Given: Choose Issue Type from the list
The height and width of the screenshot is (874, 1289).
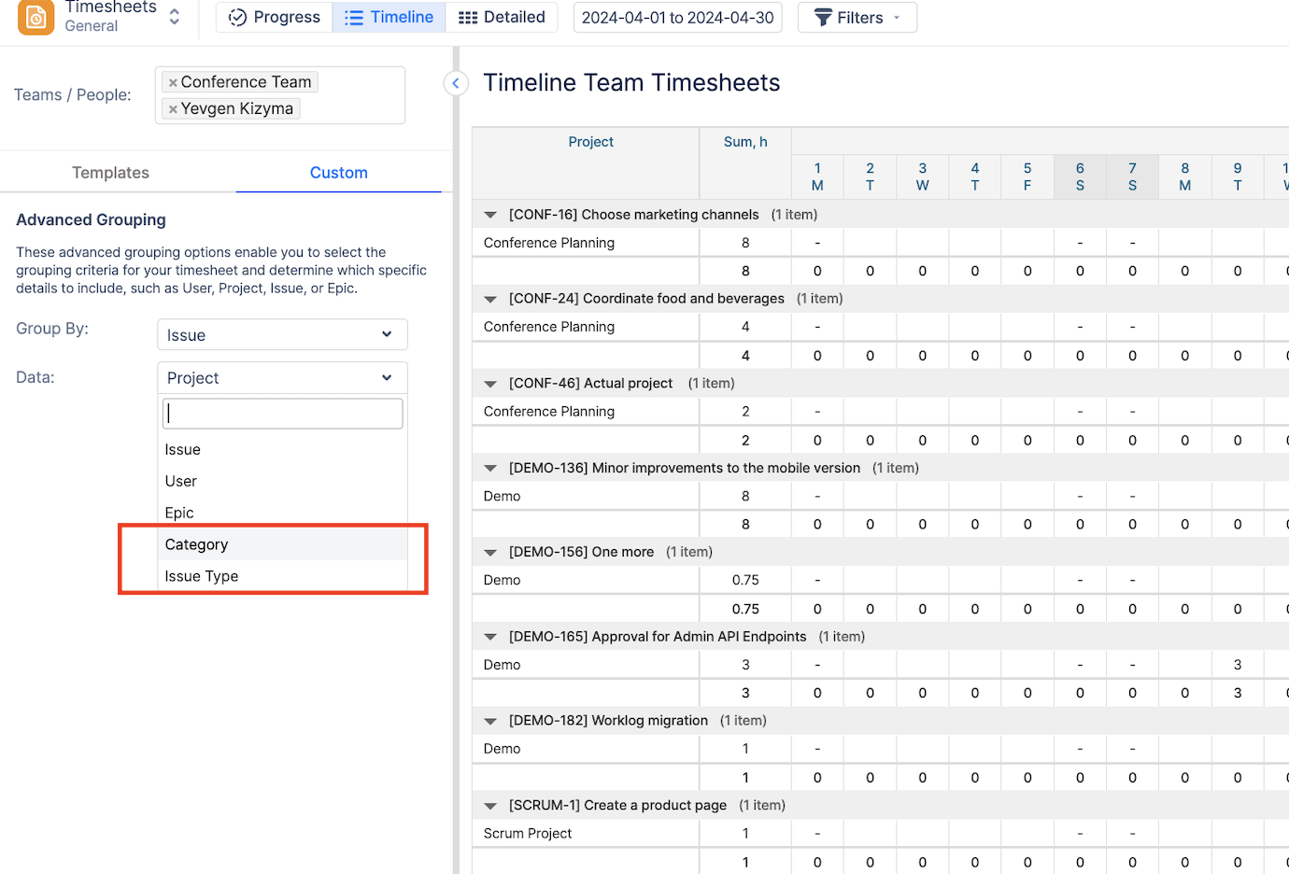Looking at the screenshot, I should pyautogui.click(x=202, y=576).
